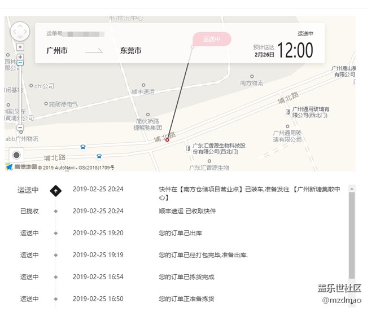
Task: Click the 简伙娇路捷昵驰集团 map point
Action: tap(148, 115)
